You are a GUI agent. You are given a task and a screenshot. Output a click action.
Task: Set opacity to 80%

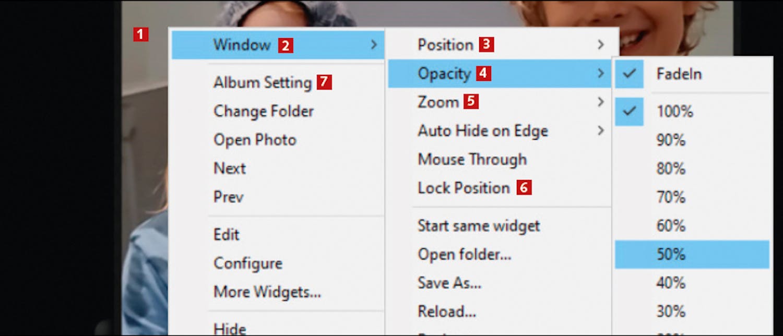(x=670, y=169)
